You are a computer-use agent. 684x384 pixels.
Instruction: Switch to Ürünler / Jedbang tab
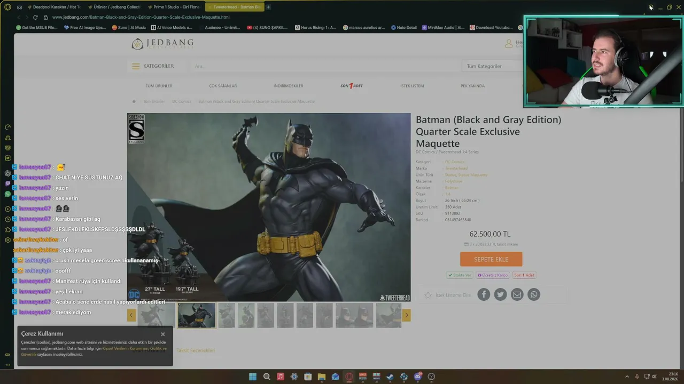pyautogui.click(x=113, y=7)
